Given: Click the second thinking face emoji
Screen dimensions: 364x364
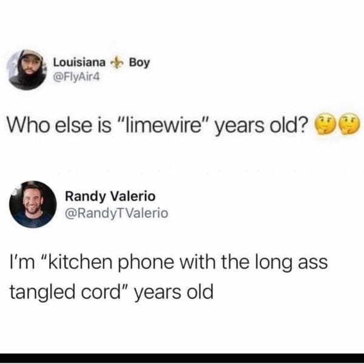Looking at the screenshot, I should click(x=349, y=126).
